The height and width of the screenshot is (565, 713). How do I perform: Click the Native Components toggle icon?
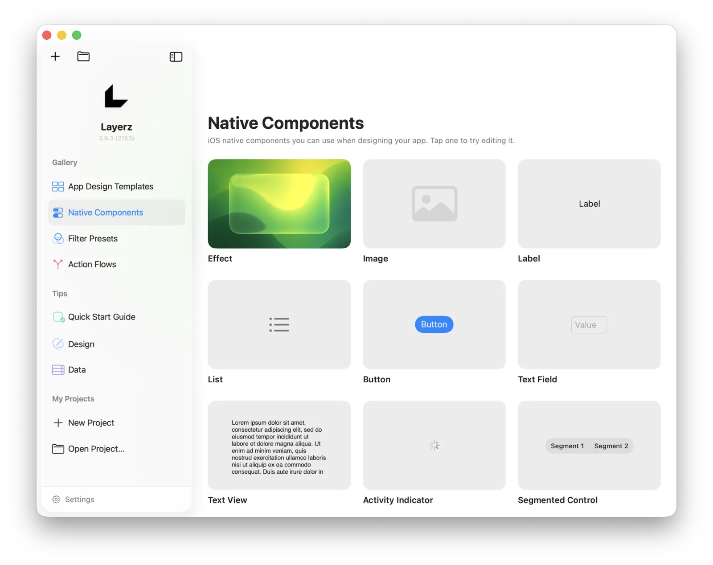58,213
